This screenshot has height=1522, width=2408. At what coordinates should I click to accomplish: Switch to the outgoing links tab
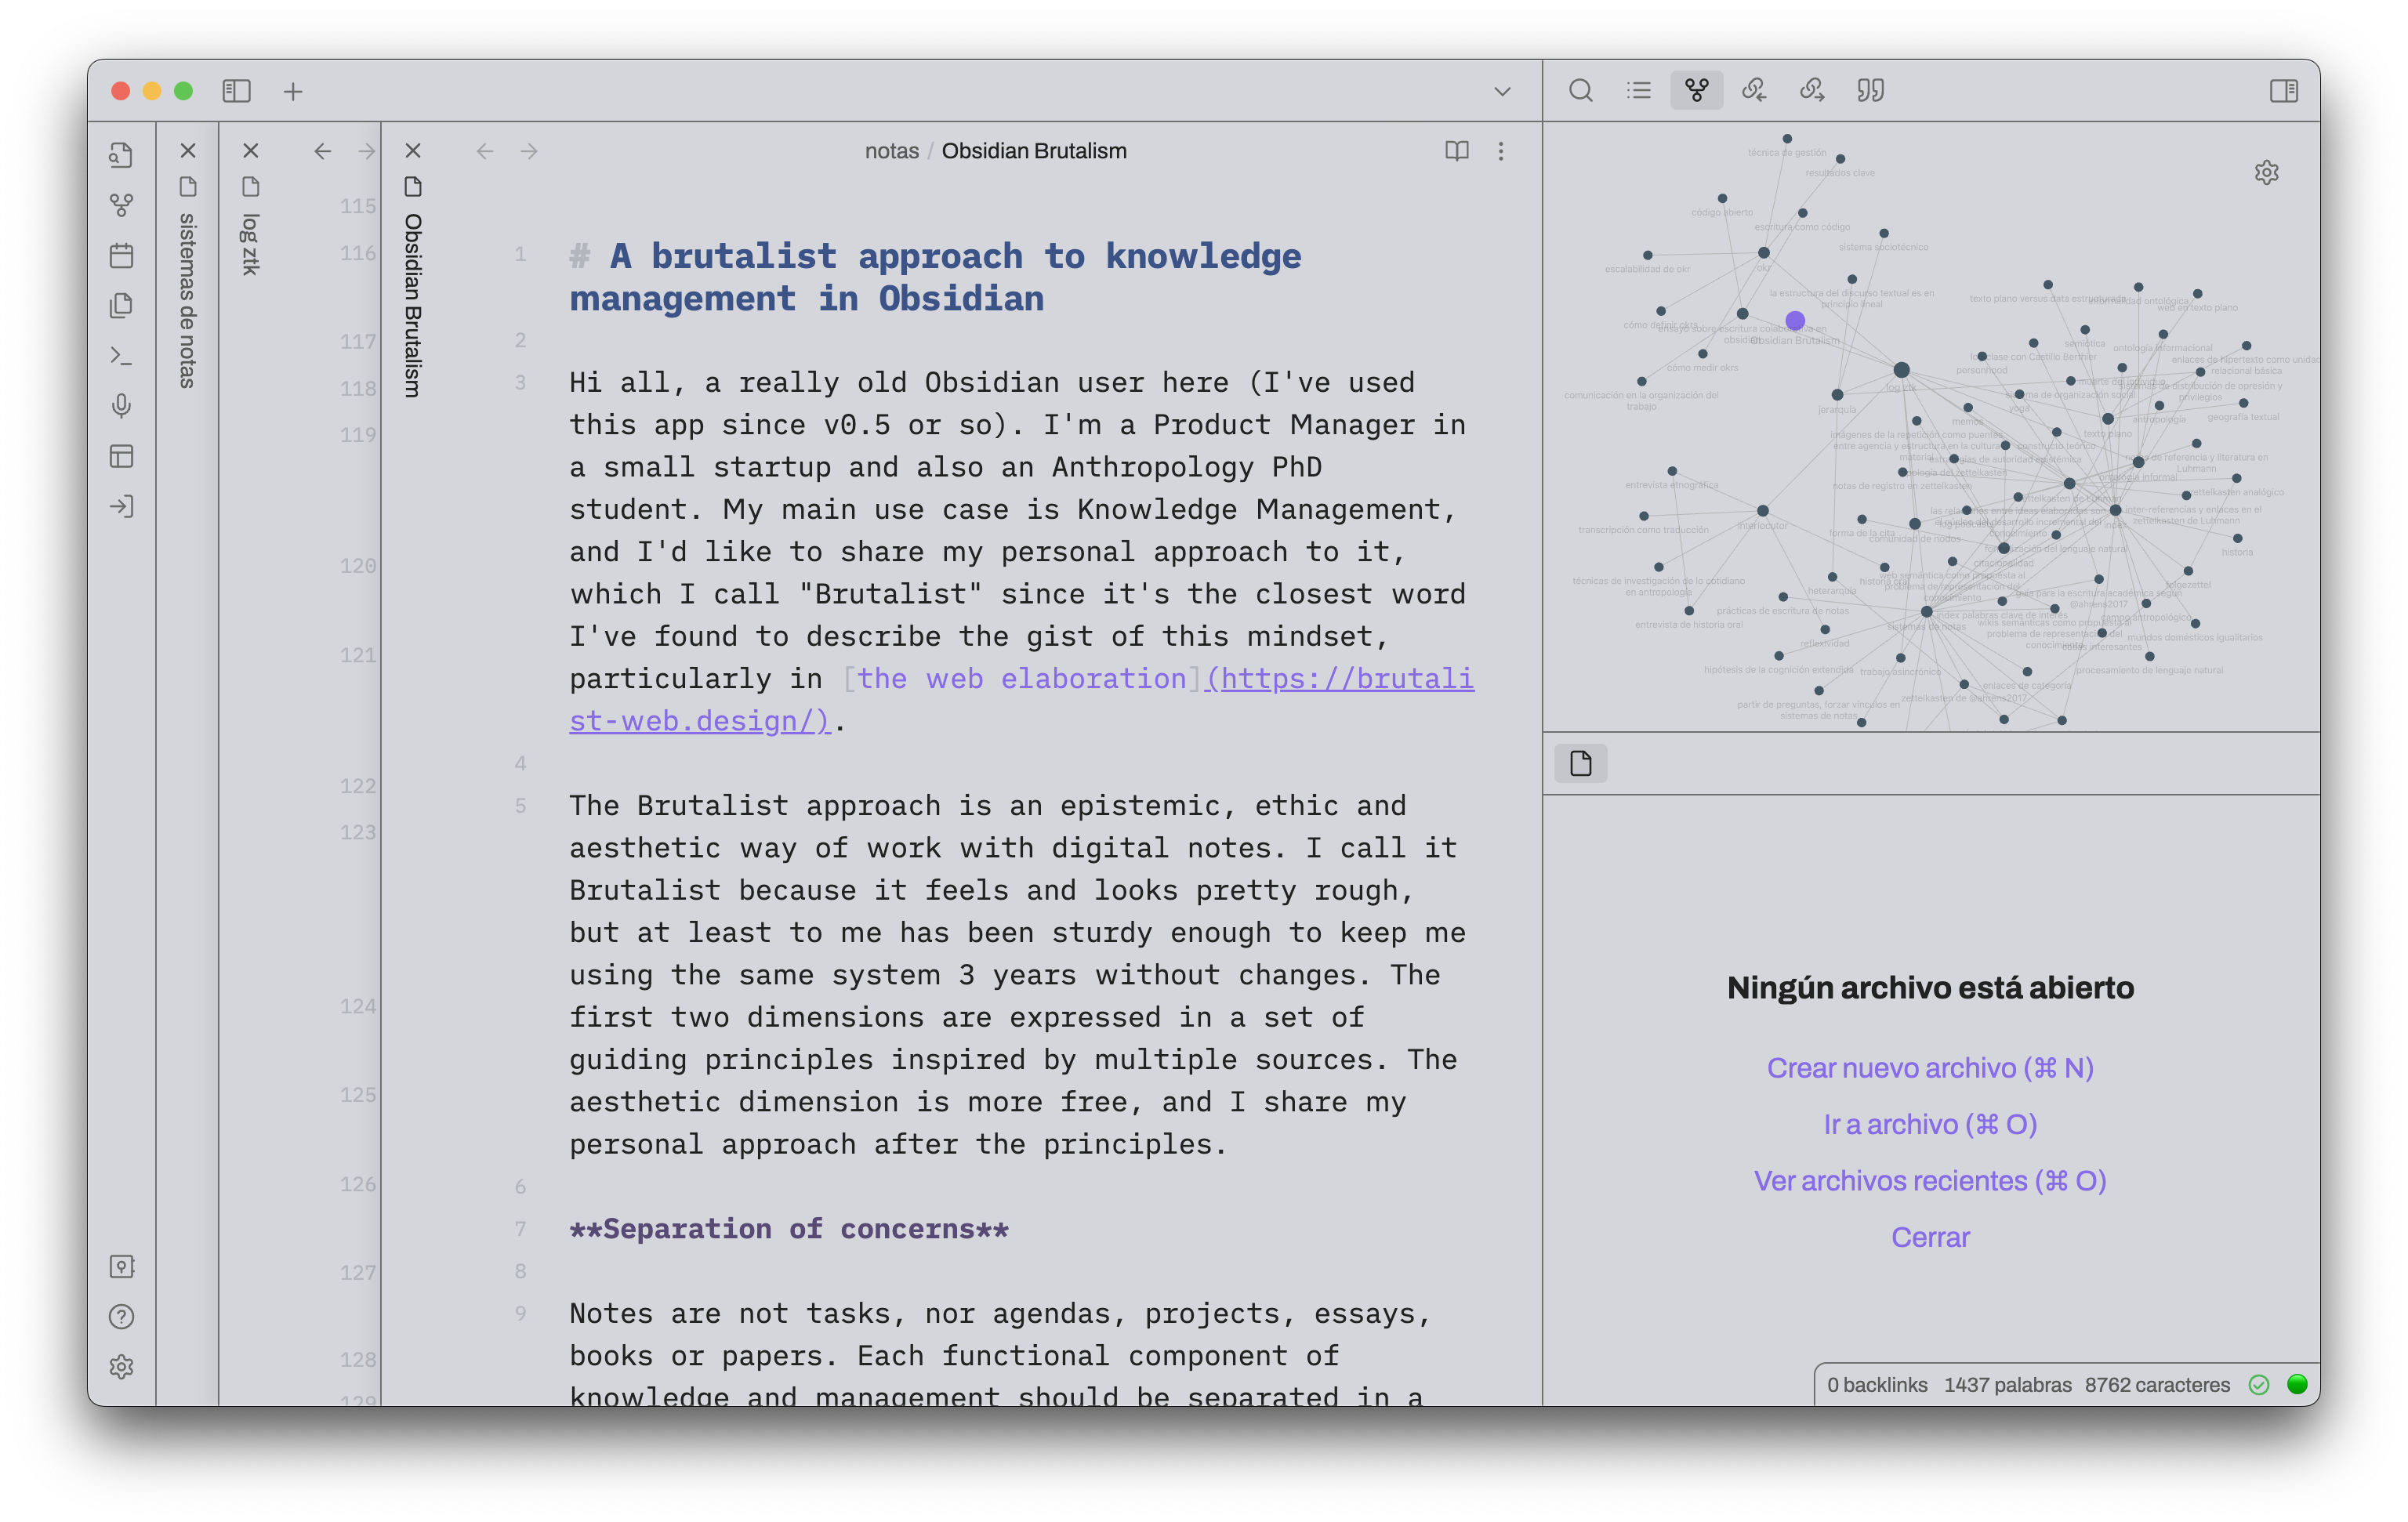coord(1812,90)
